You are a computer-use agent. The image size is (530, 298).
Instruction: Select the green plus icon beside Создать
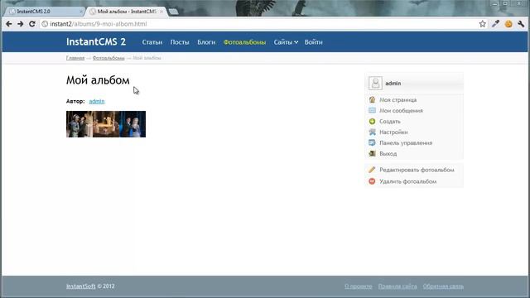[372, 122]
